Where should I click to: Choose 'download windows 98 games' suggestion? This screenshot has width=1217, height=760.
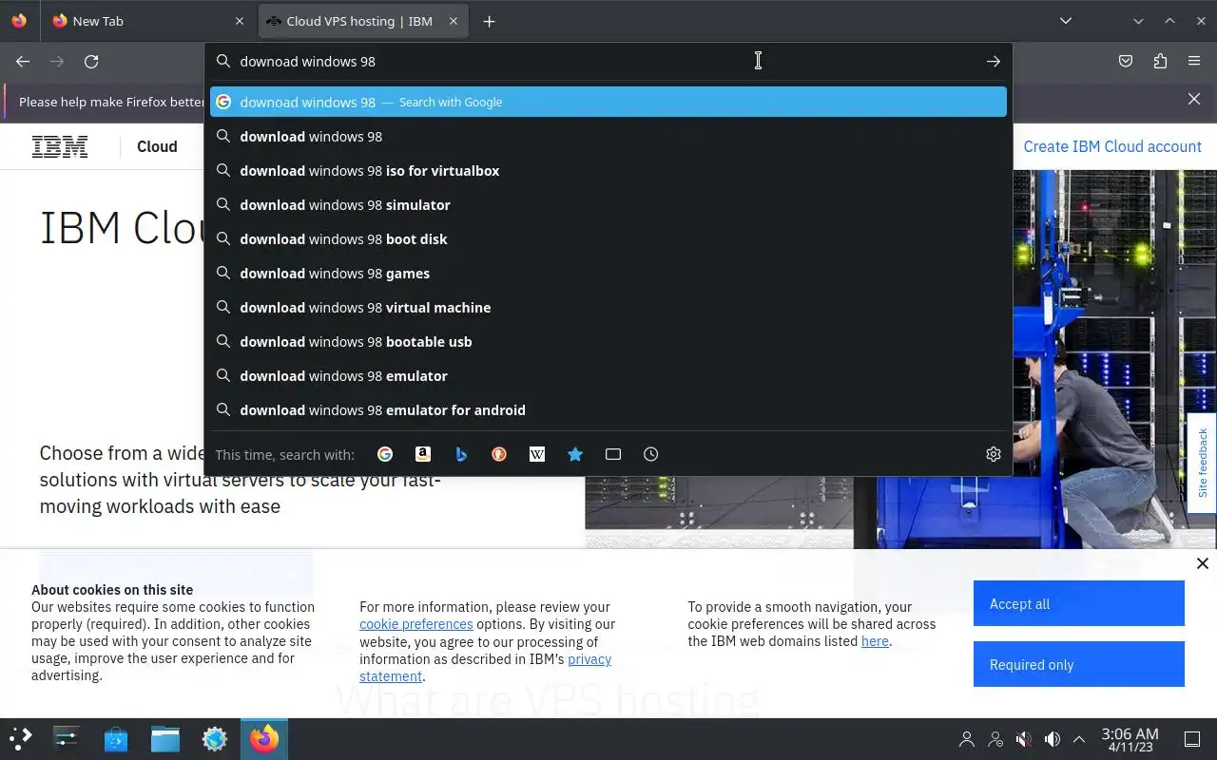point(608,274)
